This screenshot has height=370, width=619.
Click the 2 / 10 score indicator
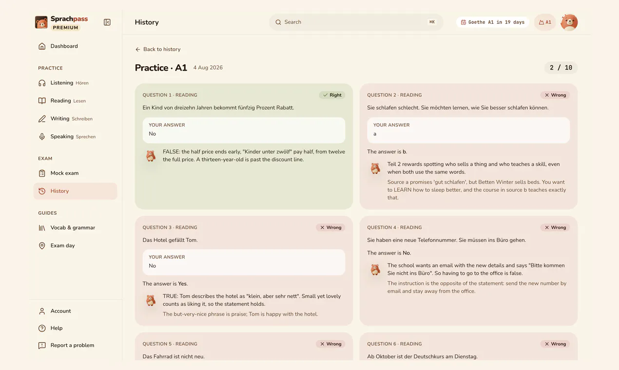561,68
